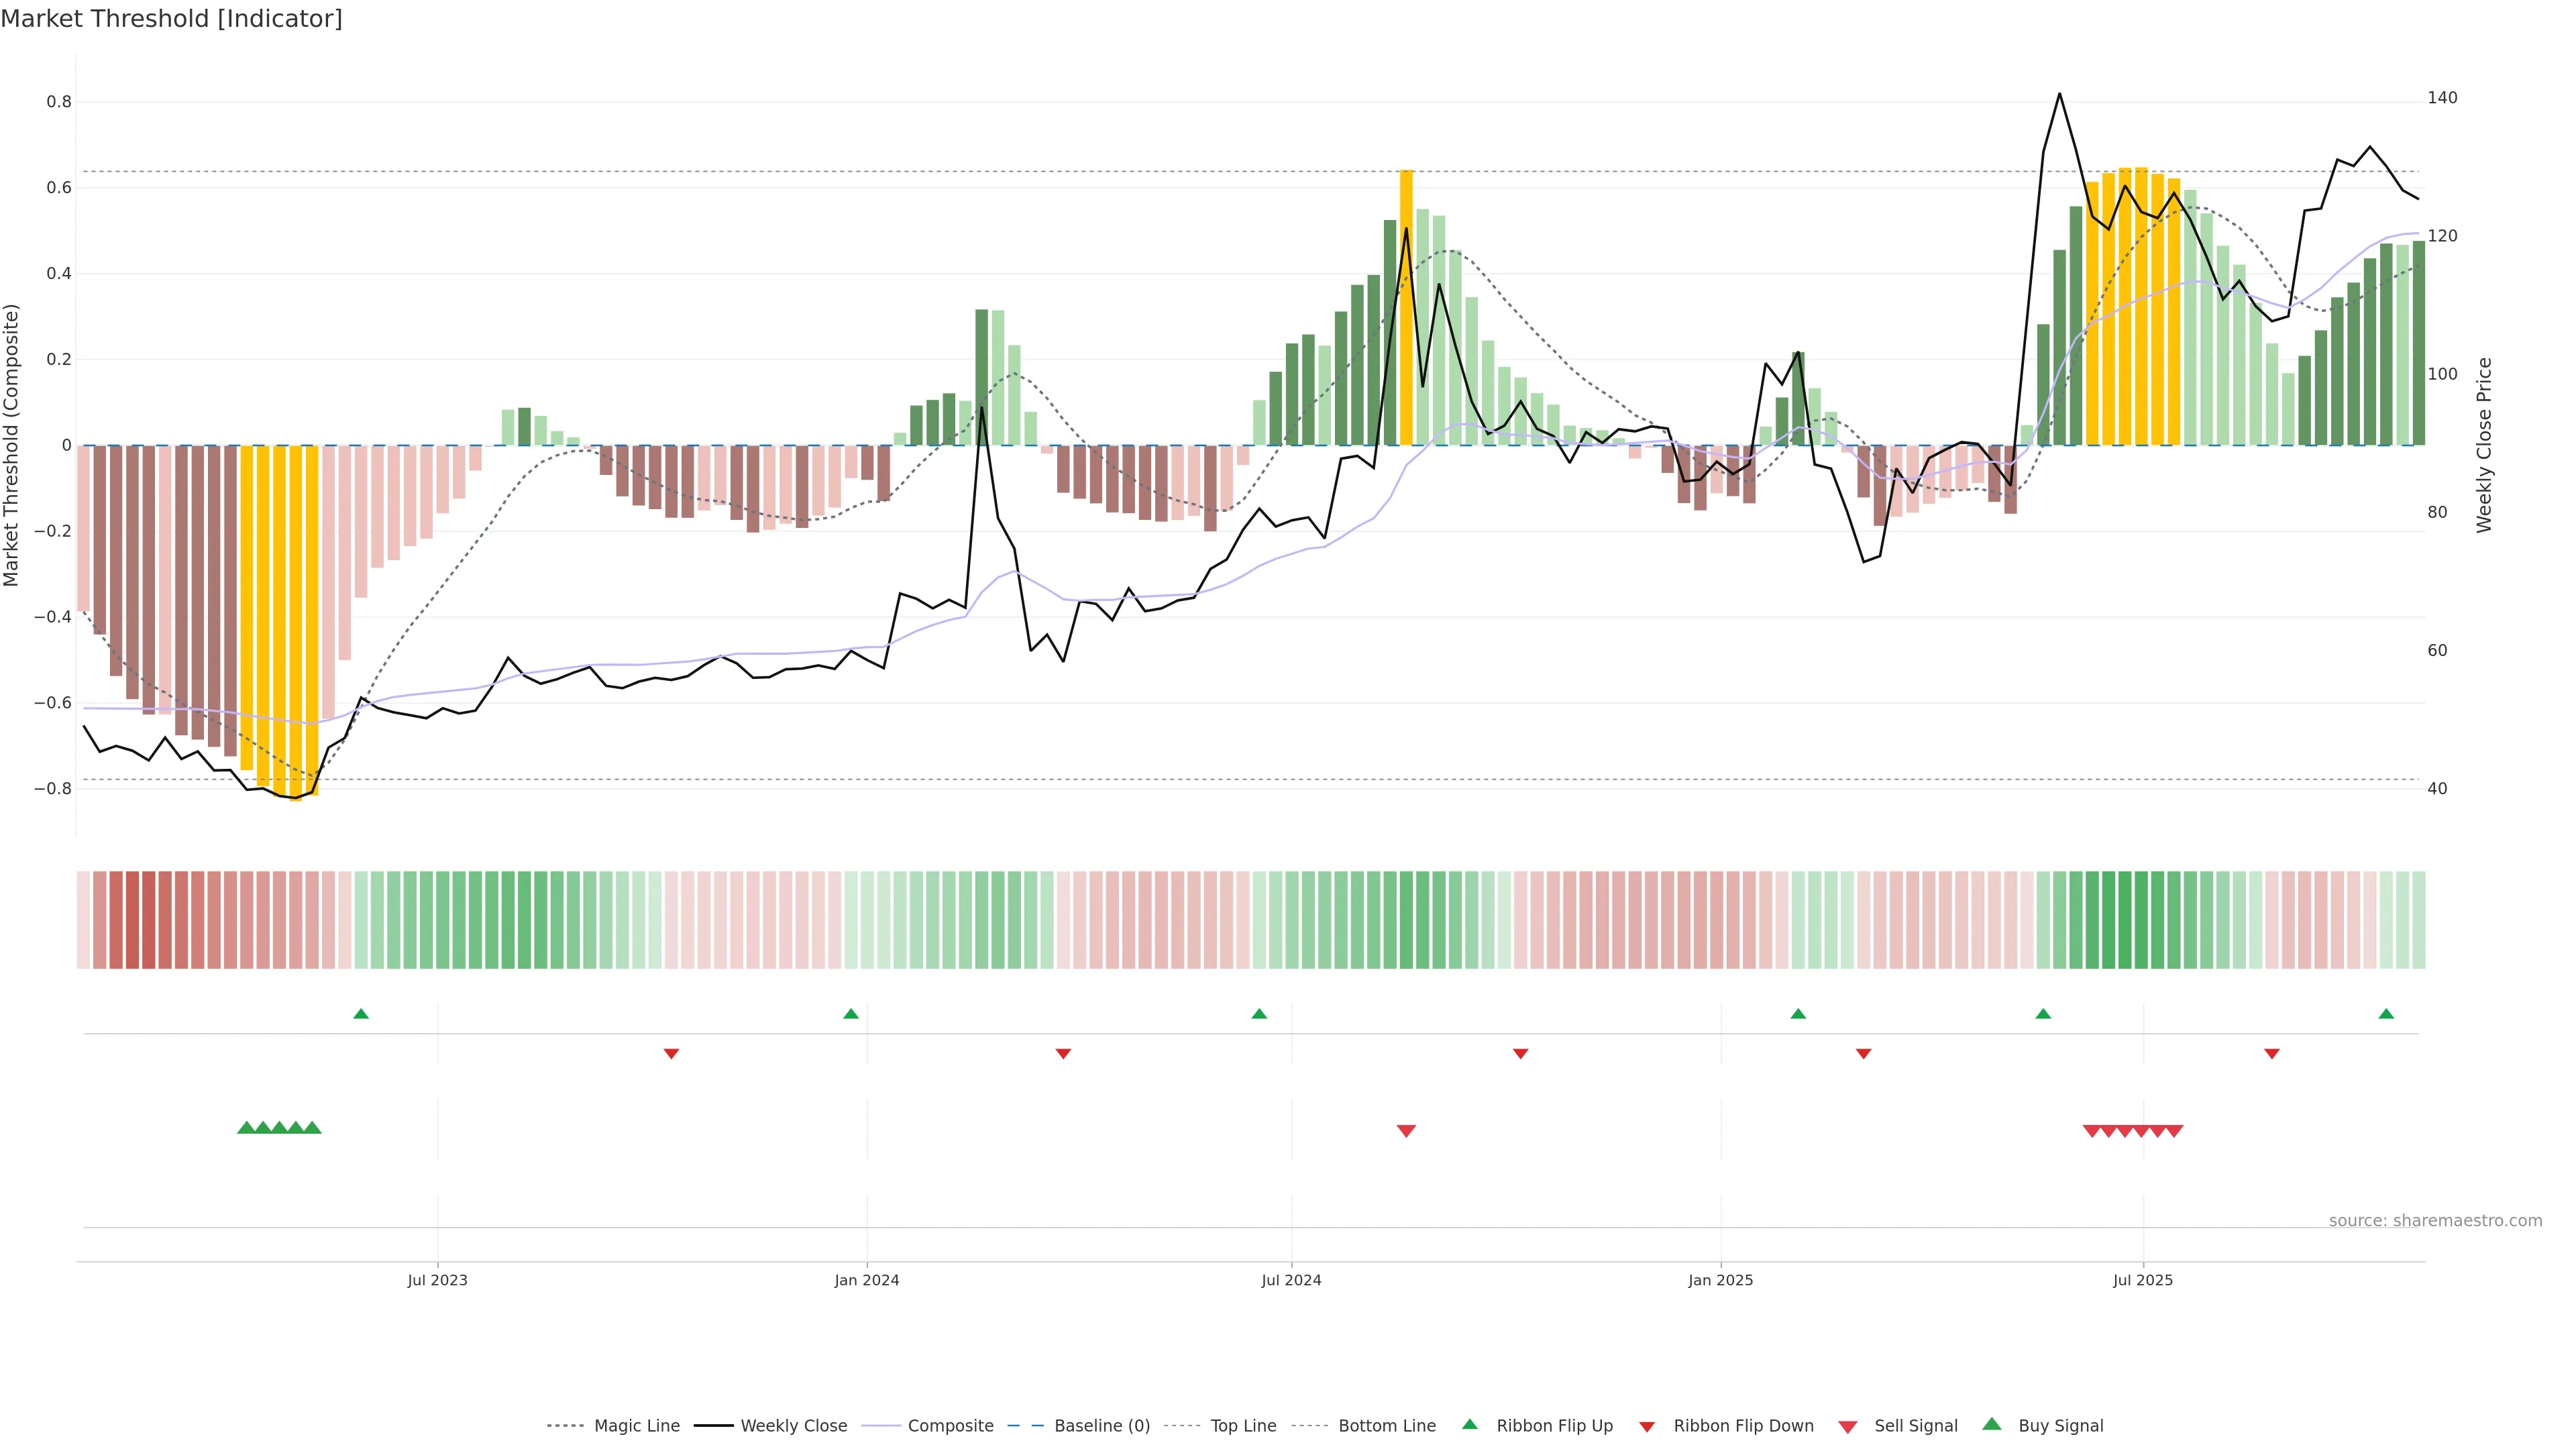Click the last red Ribbon Flip Down marker
The height and width of the screenshot is (1449, 2576).
pyautogui.click(x=2272, y=1053)
